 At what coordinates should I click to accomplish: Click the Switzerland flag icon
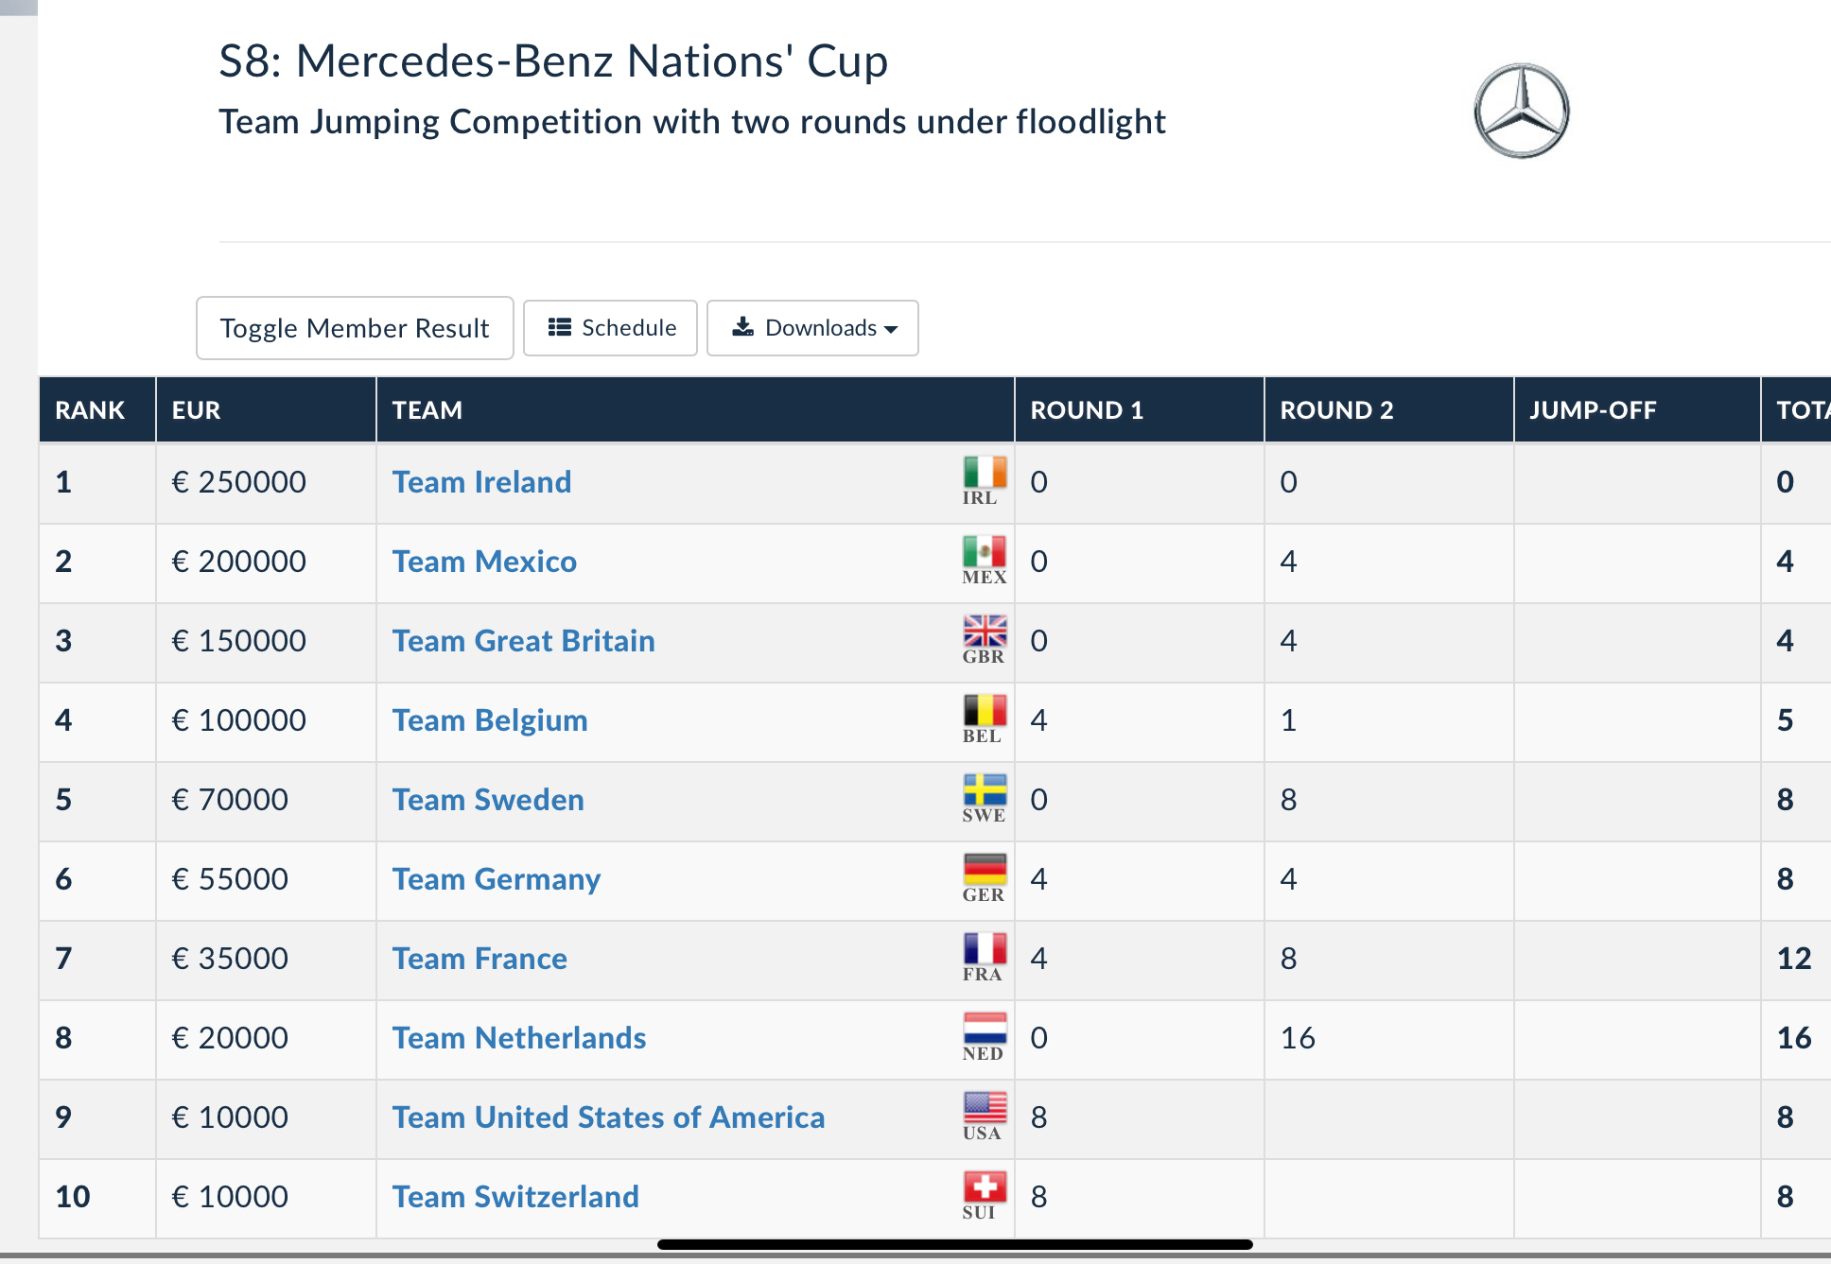985,1186
